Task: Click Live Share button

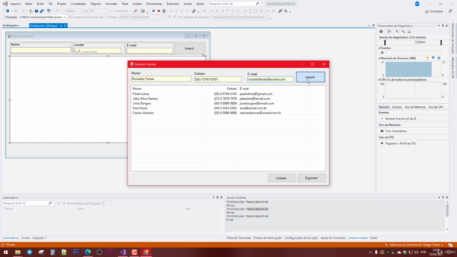Action: click(x=434, y=11)
